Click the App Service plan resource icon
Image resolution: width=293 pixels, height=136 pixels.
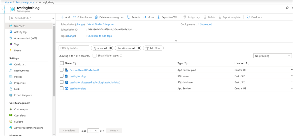[67, 70]
